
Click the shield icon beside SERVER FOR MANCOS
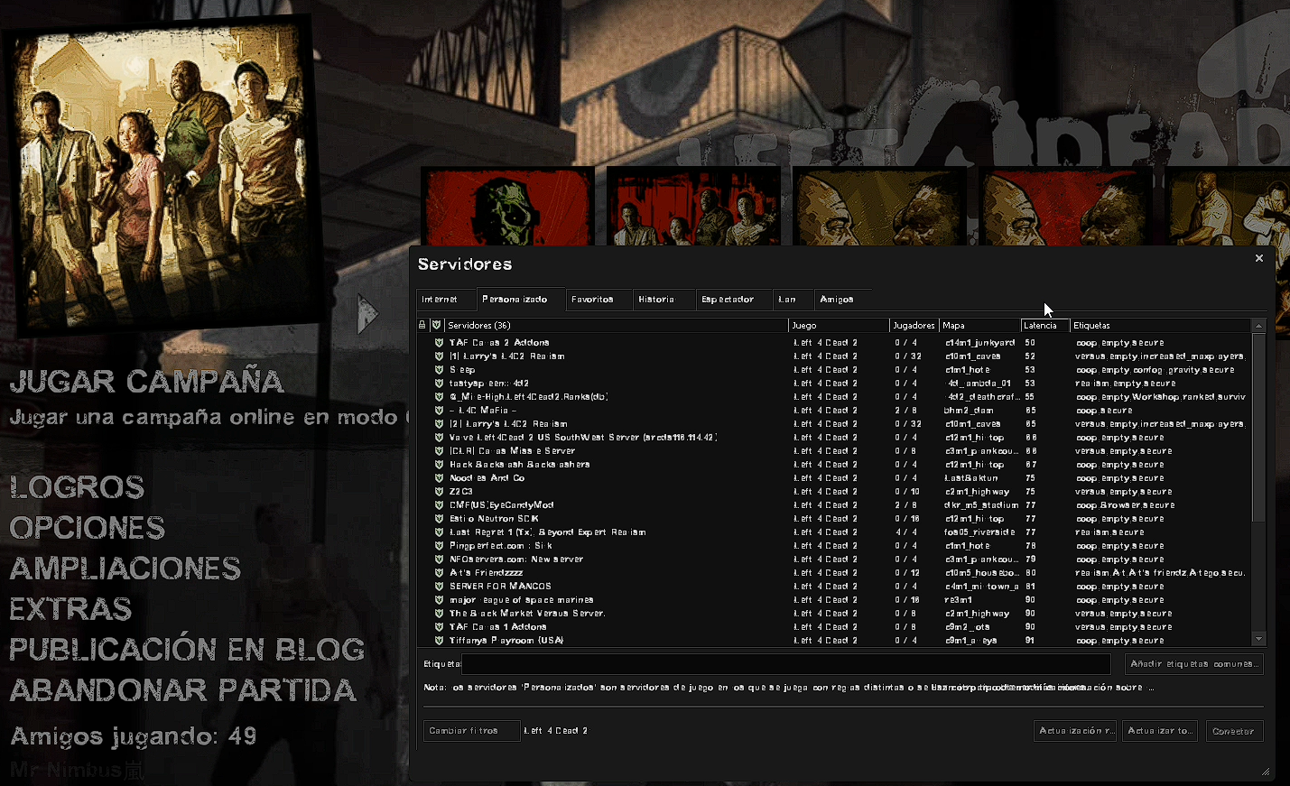(x=439, y=587)
